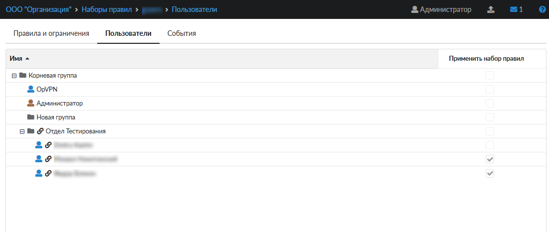Open help via the question mark icon
The width and height of the screenshot is (549, 232).
click(x=543, y=9)
